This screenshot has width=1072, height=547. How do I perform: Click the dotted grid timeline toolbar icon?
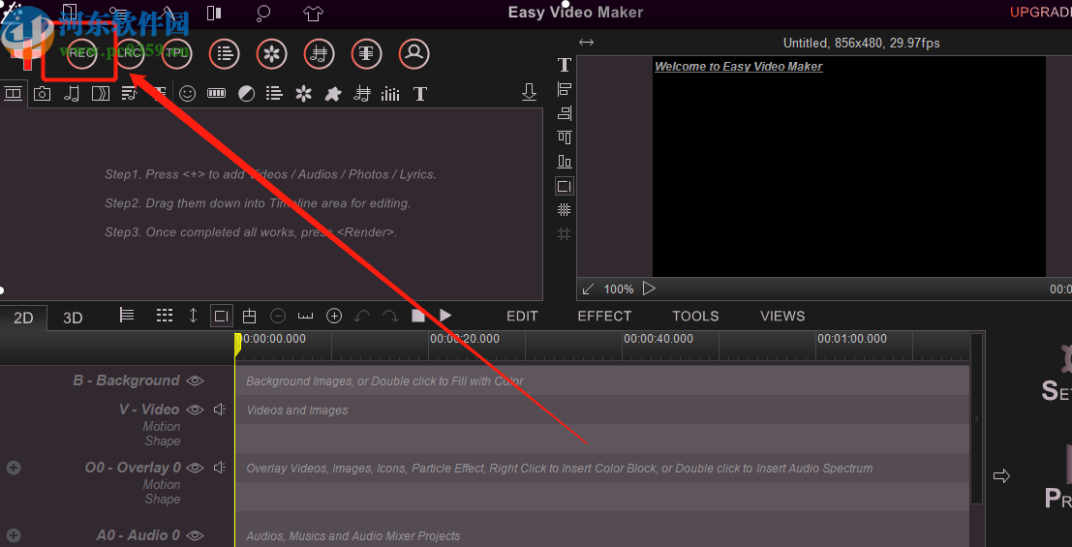[164, 316]
